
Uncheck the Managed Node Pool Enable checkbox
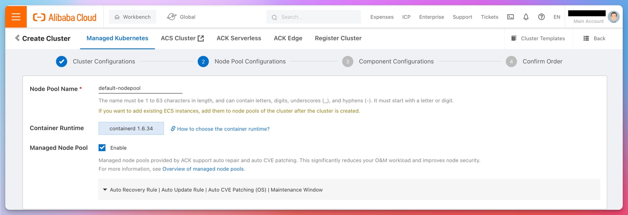click(102, 148)
